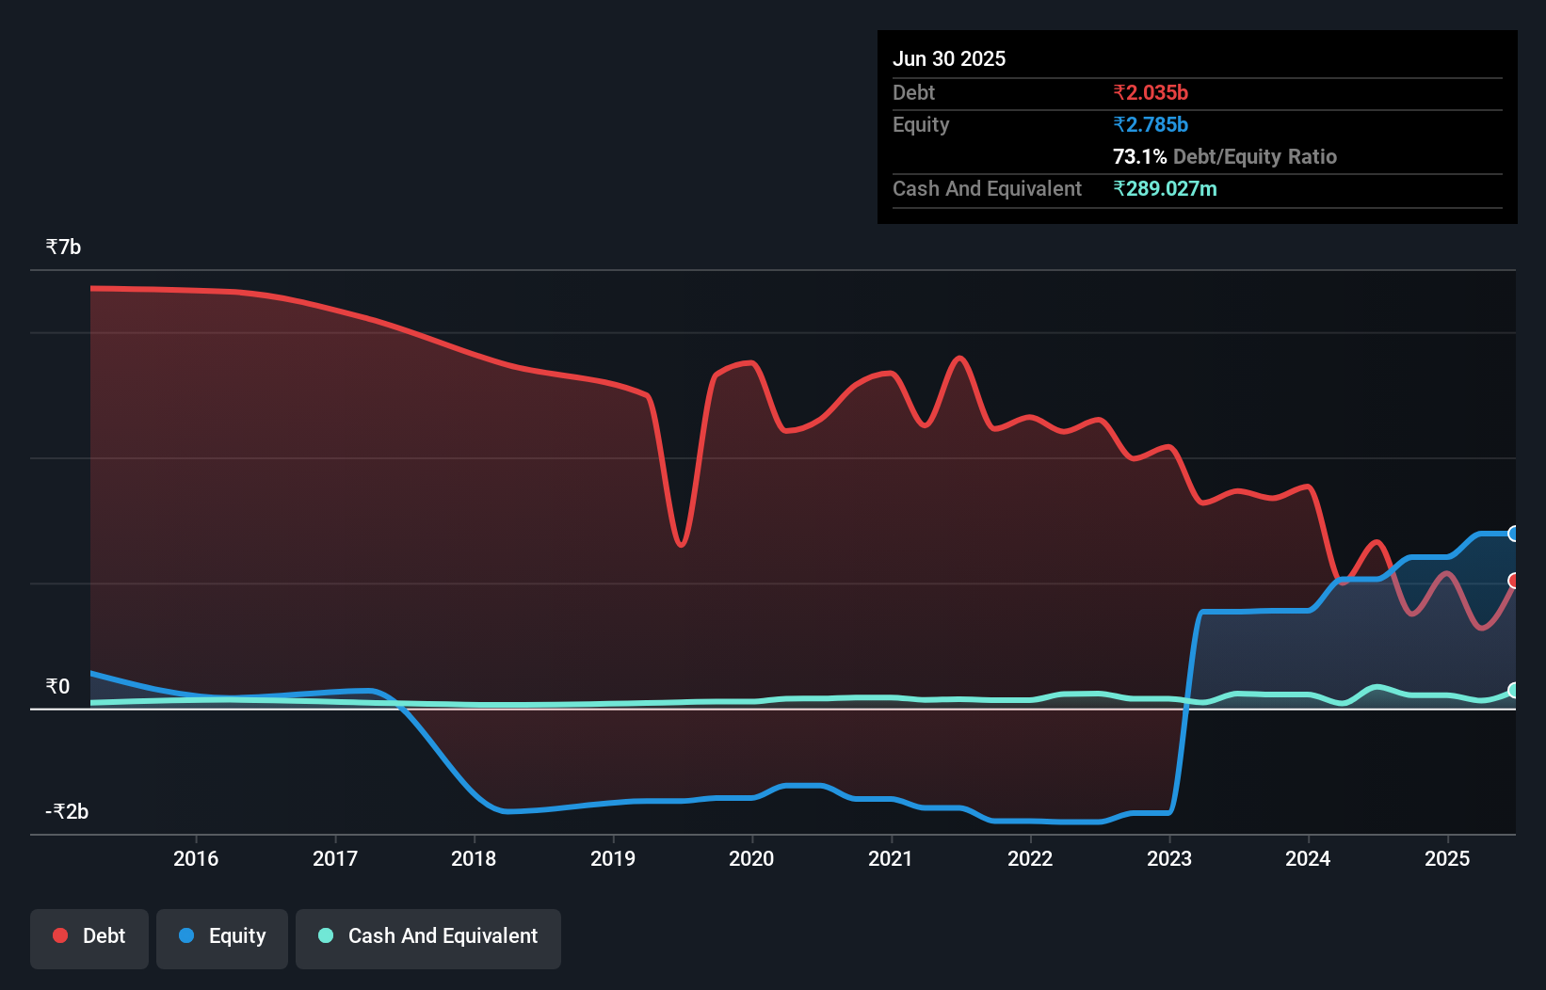Select the blue Equity legend dot
The width and height of the screenshot is (1546, 990).
(x=185, y=935)
